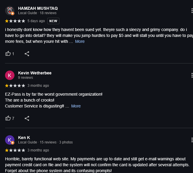Screen dimensions: 193x173
Task: Share Kevin Wetherbee's review
Action: [x=27, y=118]
